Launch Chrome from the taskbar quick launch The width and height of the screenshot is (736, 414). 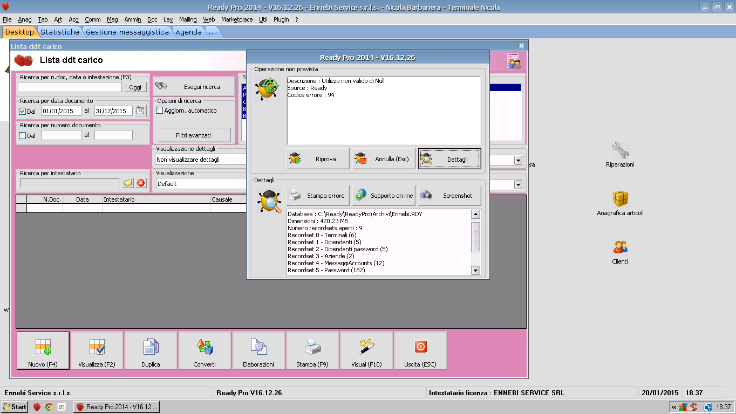49,407
